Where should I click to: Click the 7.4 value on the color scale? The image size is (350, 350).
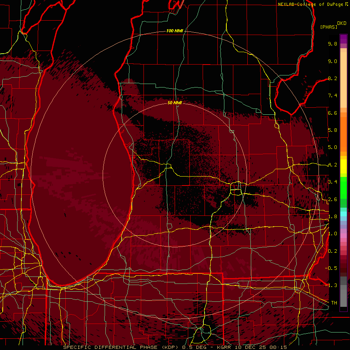[332, 96]
